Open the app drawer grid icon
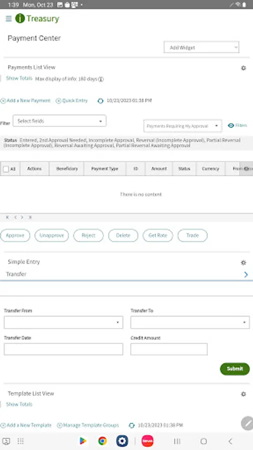 pyautogui.click(x=20, y=441)
